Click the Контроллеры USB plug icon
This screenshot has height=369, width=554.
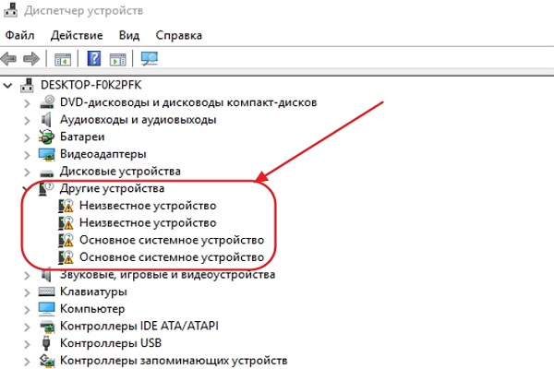click(46, 343)
